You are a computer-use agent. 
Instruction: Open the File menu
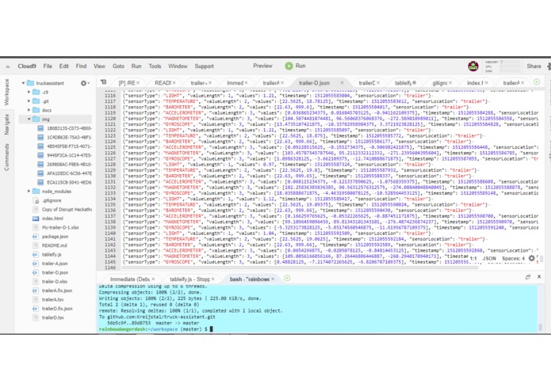coord(48,66)
